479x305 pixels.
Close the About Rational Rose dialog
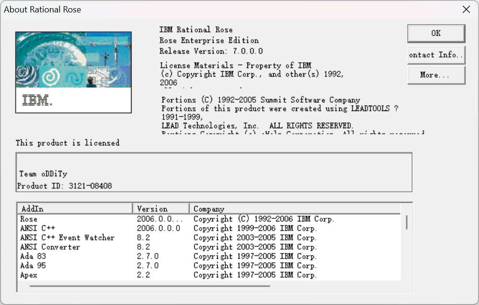[466, 10]
